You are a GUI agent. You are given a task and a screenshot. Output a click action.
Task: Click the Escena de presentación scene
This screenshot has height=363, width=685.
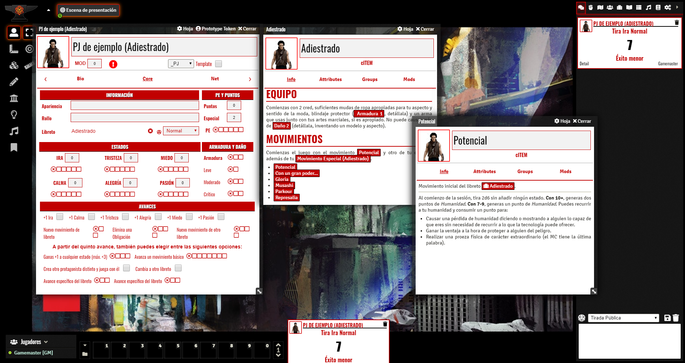(x=88, y=10)
